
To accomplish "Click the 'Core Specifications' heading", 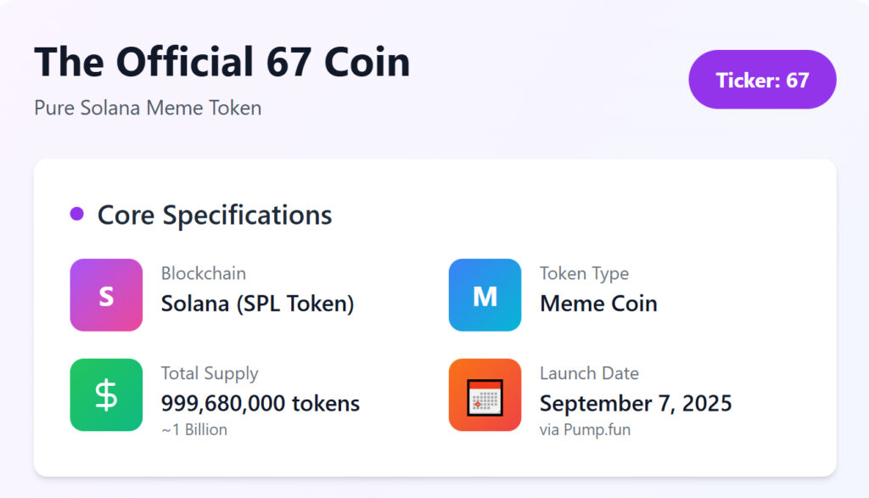I will (215, 215).
